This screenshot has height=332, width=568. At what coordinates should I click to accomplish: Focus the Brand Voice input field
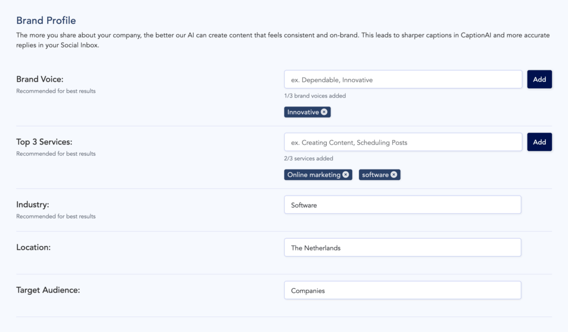point(402,79)
